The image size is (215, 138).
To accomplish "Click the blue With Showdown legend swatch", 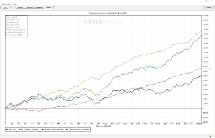I will click(42, 129).
